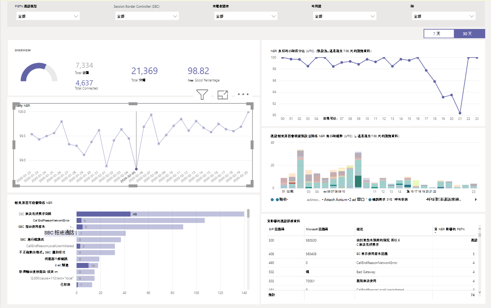
Task: Select the 取得輸出直接路由 bar
Action: pyautogui.click(x=85, y=272)
